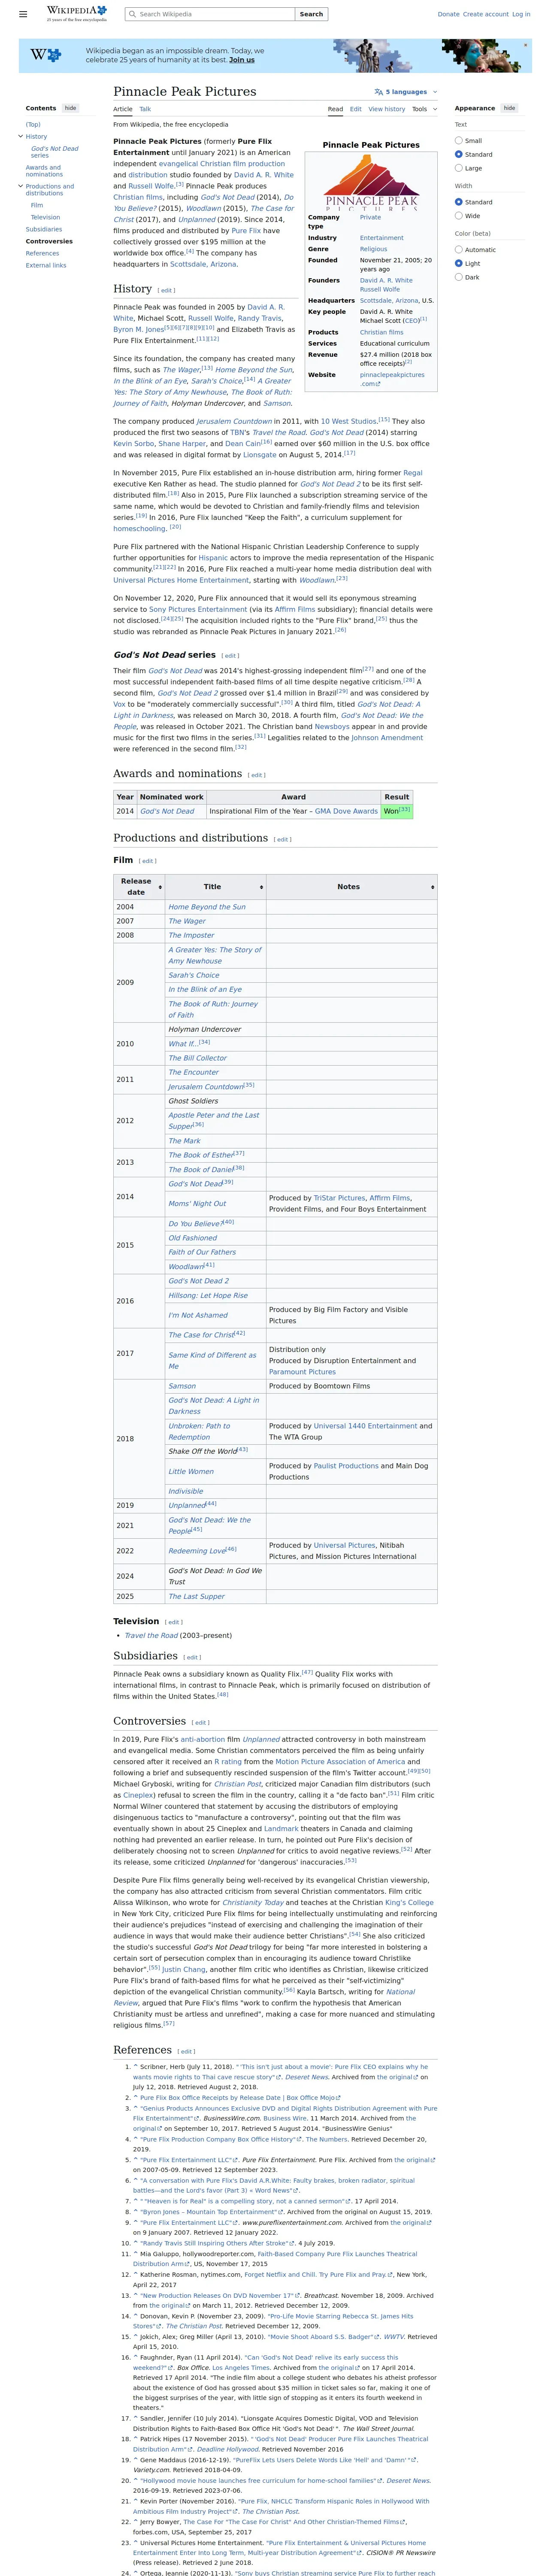
Task: Sort the film table by Notes
Action: [x=352, y=887]
